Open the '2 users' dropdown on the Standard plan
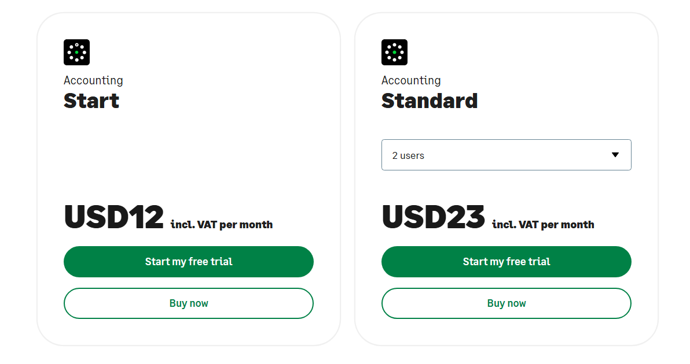Screen dimensions: 690x364 point(506,154)
